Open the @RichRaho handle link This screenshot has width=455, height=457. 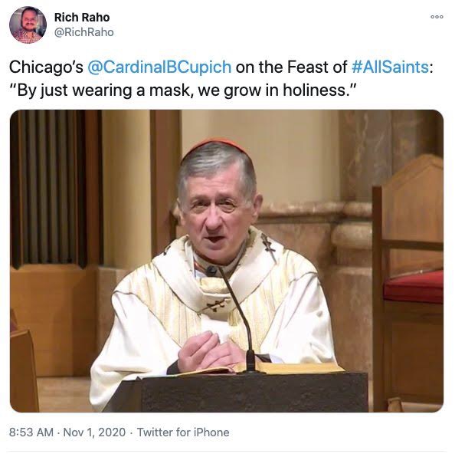(83, 32)
